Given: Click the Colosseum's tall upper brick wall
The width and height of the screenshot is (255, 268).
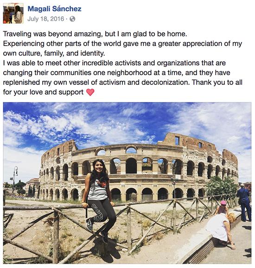Looking at the screenshot, I should 188,141.
